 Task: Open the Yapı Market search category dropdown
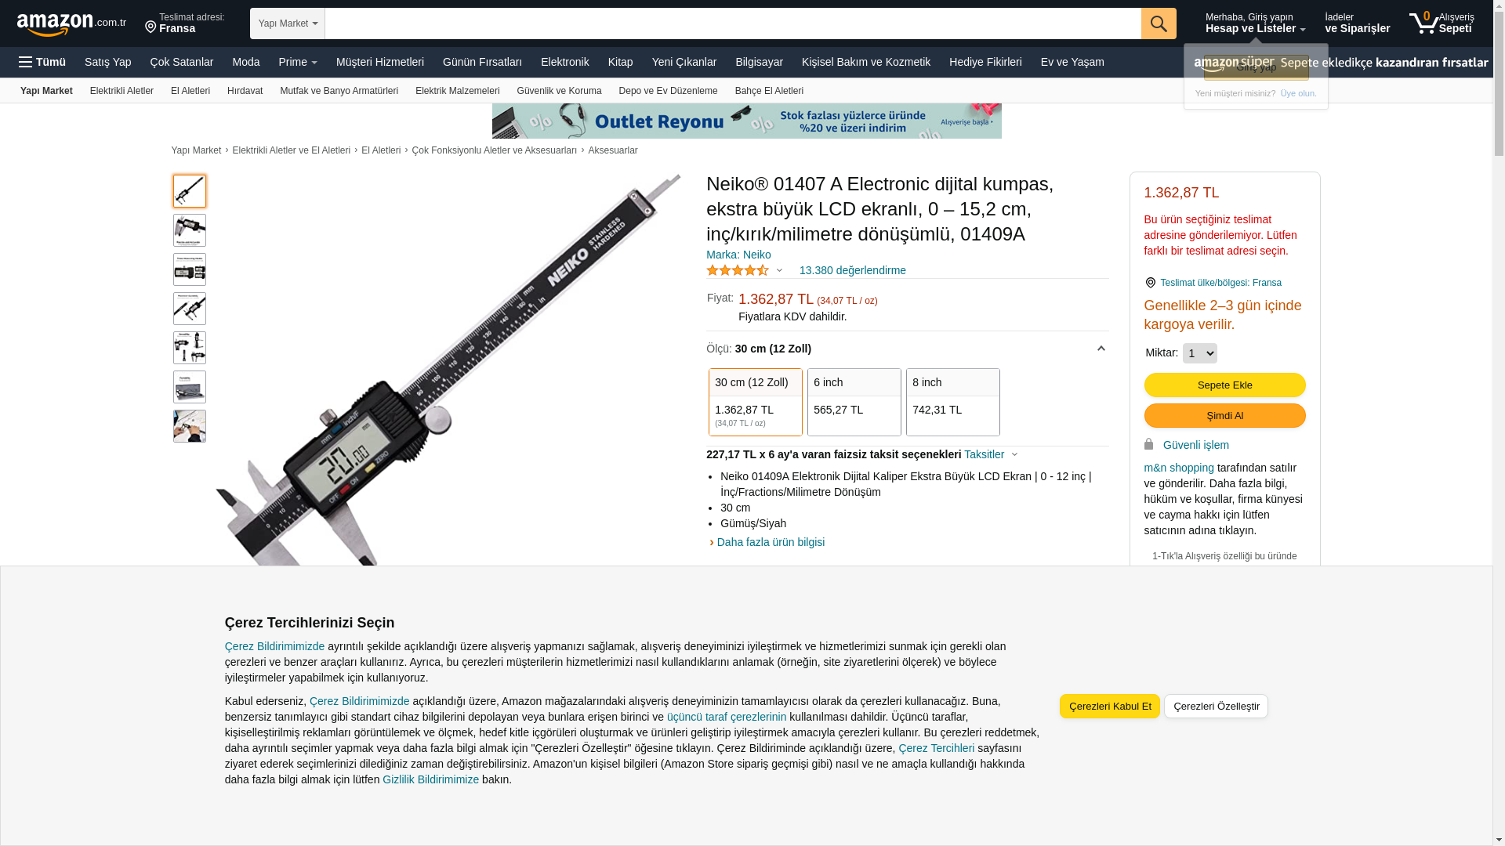[288, 23]
